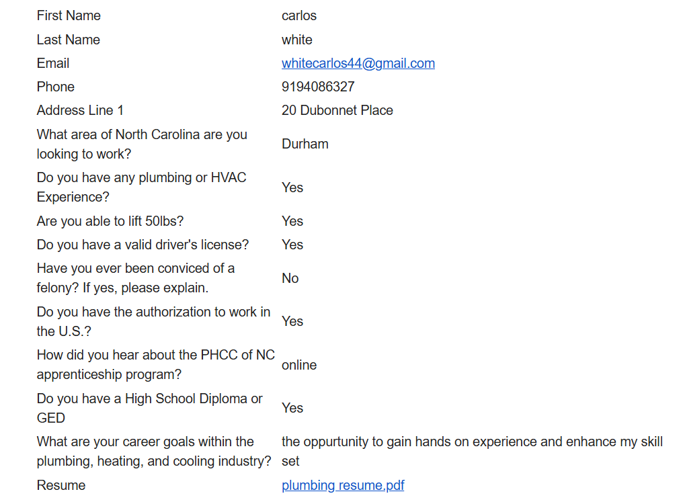The image size is (681, 502).
Task: Open the plumbing resume.pdf attachment link
Action: coord(343,485)
